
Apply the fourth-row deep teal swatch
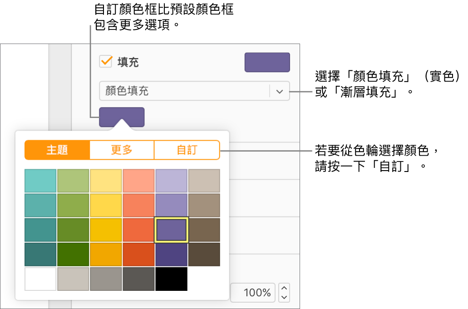point(40,255)
